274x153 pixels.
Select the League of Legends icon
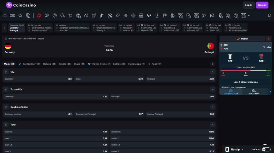tap(173, 16)
